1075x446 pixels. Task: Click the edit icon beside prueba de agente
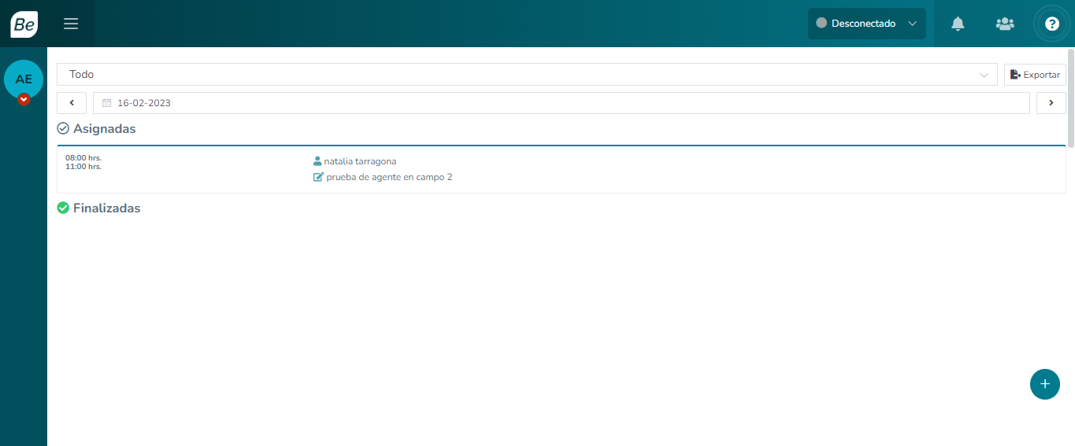(x=318, y=177)
